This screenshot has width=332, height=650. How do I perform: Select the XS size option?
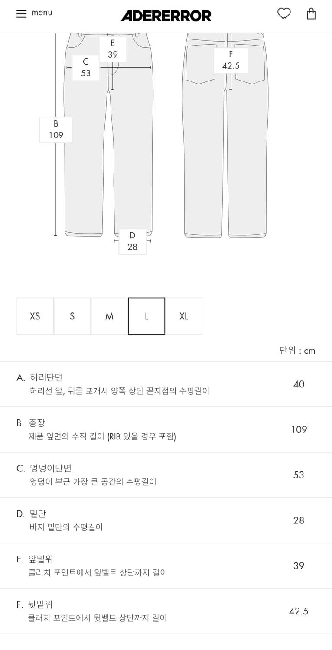35,316
